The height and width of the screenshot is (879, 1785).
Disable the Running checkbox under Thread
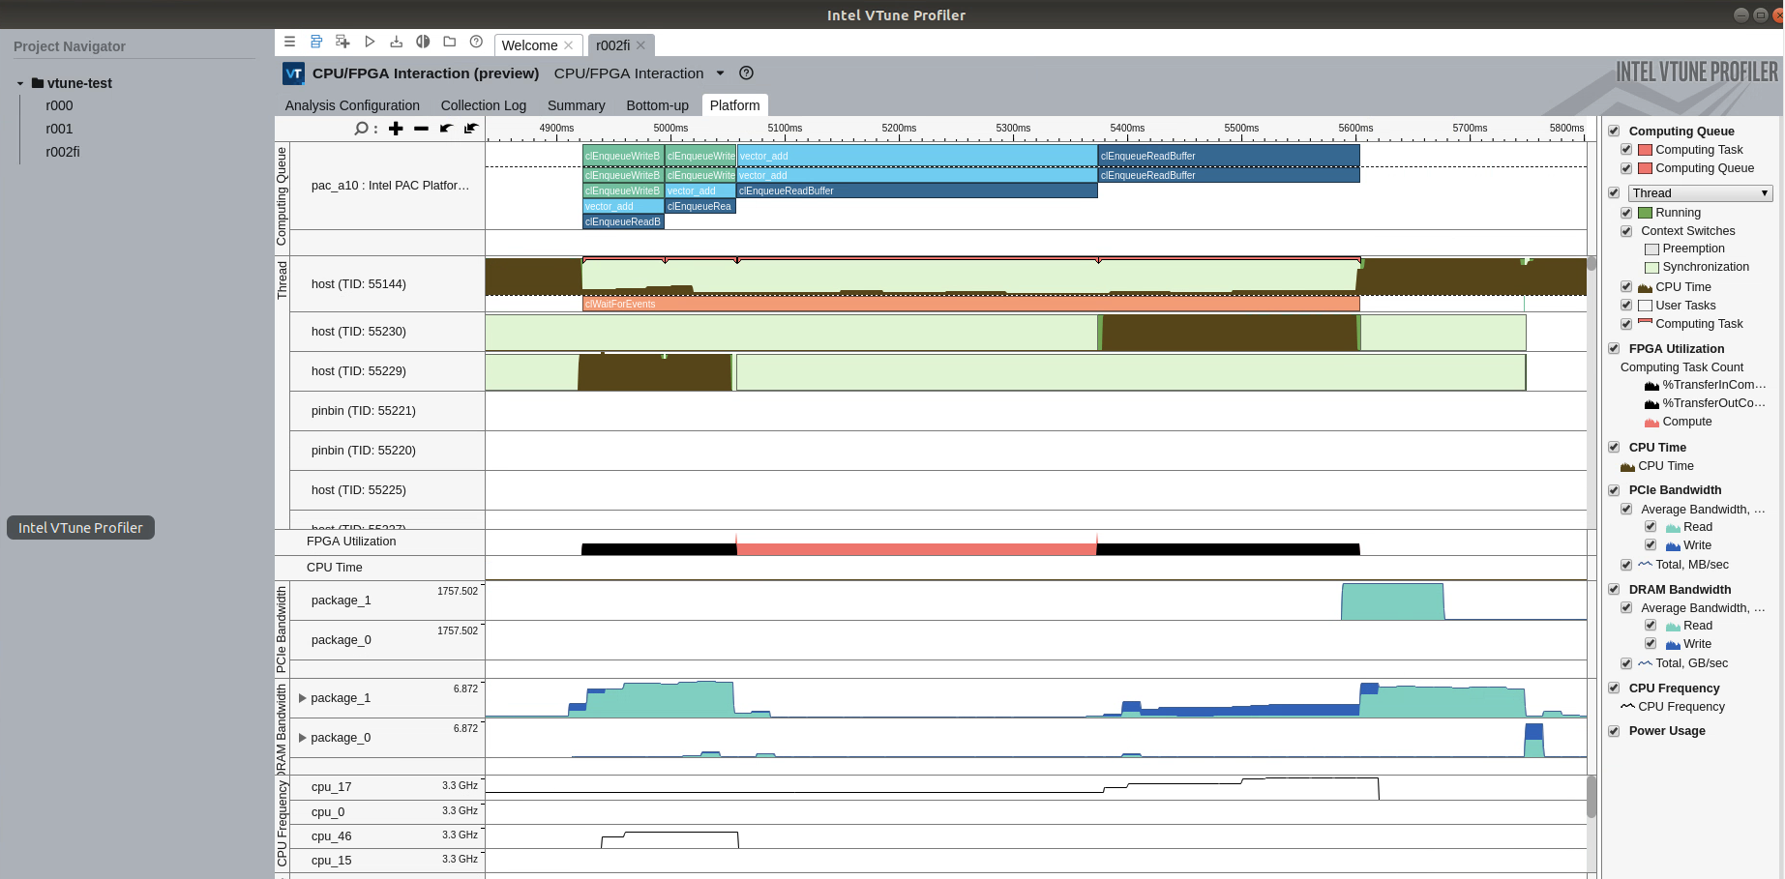click(1626, 212)
